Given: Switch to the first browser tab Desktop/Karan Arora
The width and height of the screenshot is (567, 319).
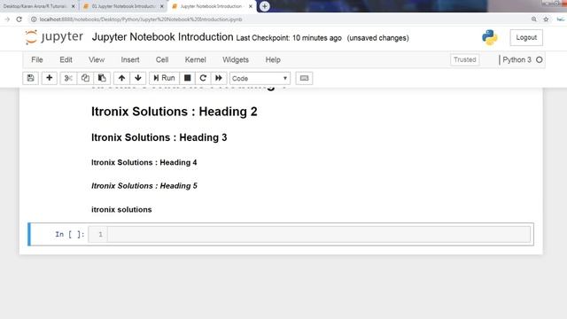Looking at the screenshot, I should coord(35,6).
